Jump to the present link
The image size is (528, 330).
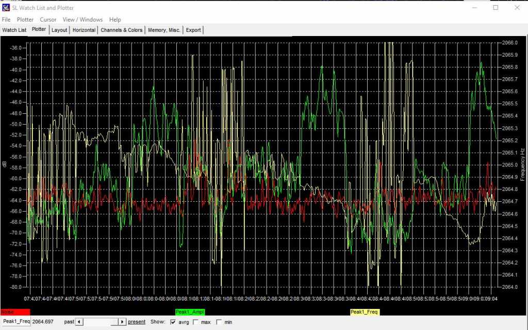(137, 322)
